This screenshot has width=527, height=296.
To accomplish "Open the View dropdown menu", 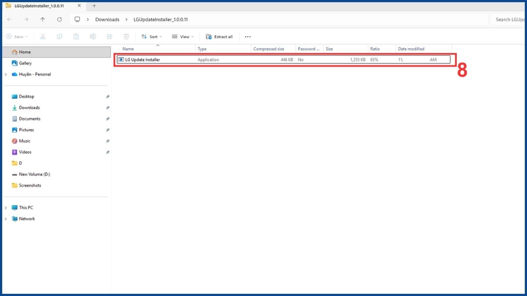I will [183, 37].
